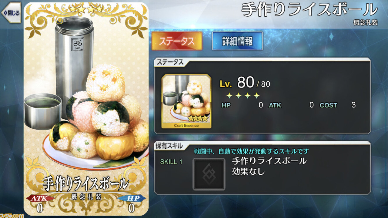Tap the 保有スキル section header
This screenshot has height=218, width=388.
(x=169, y=146)
